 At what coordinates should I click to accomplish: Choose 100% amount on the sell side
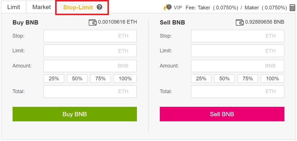coord(273,79)
